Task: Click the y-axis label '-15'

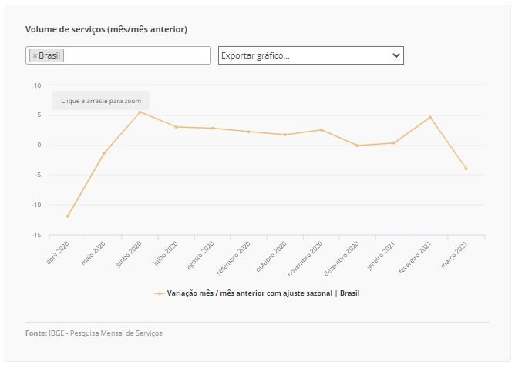Action: point(37,235)
